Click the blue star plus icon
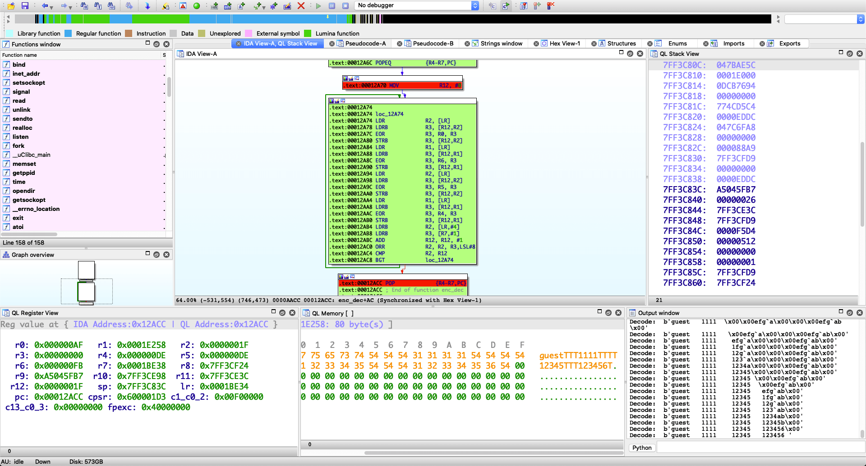 coord(273,6)
